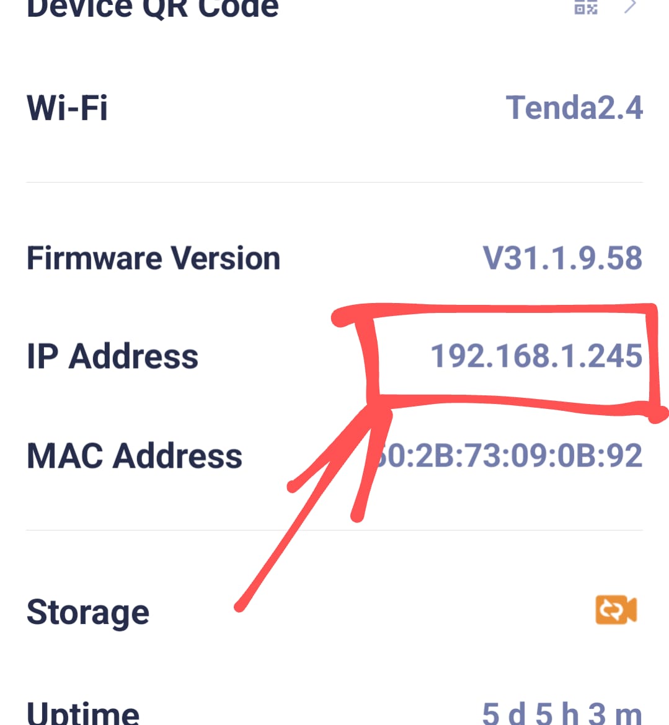
Task: Tap the divider below MAC Address
Action: tap(335, 530)
